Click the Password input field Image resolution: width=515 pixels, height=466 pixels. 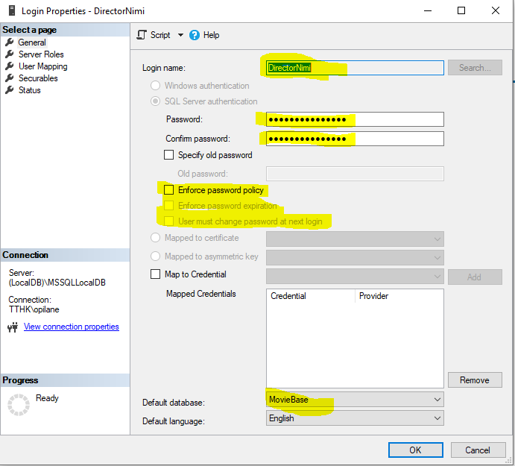click(355, 119)
